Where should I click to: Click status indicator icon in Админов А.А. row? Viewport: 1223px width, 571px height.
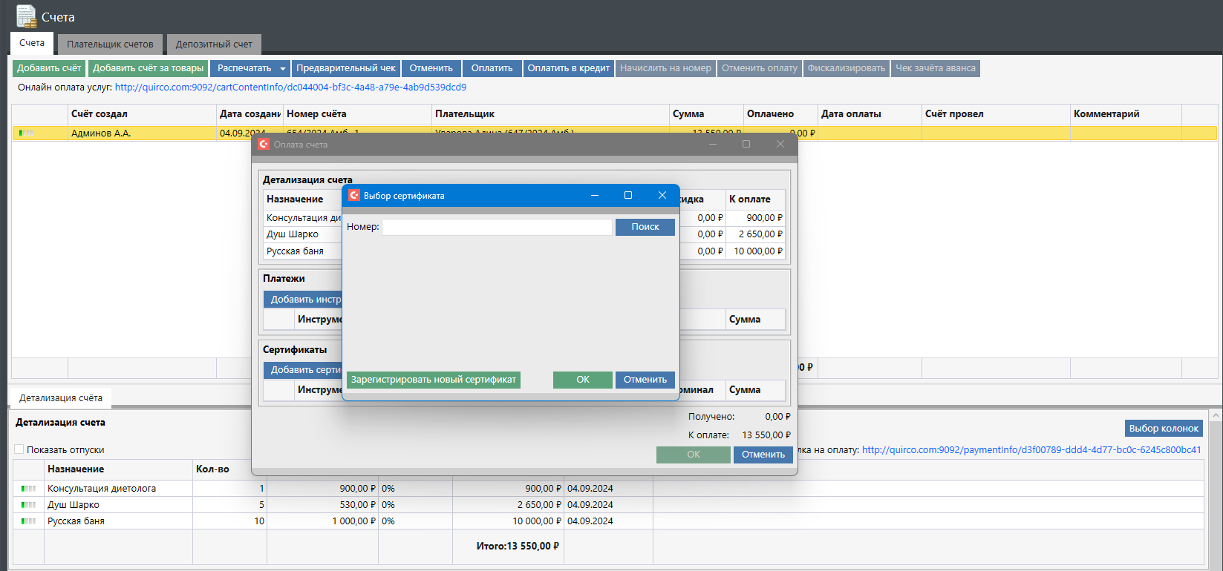pyautogui.click(x=27, y=133)
